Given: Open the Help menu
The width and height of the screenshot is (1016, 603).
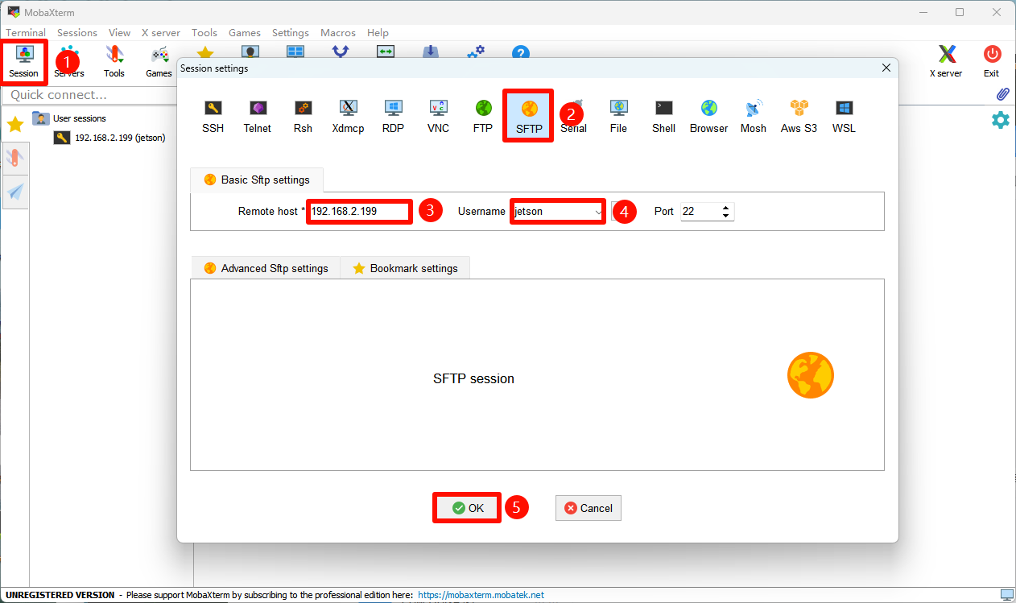Looking at the screenshot, I should (x=378, y=33).
